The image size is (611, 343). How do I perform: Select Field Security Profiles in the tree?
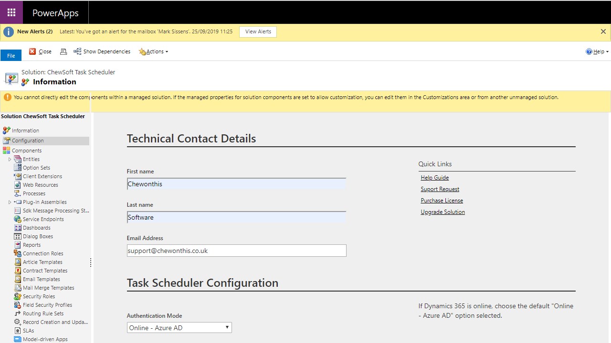47,305
